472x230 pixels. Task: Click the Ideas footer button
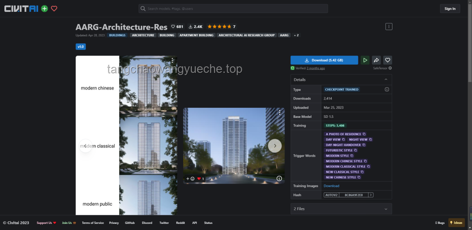(456, 223)
